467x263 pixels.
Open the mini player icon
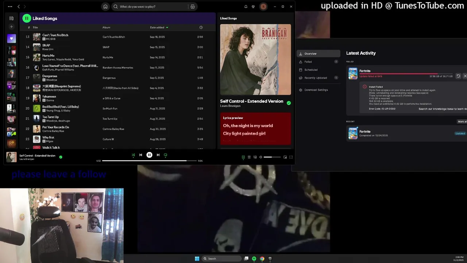click(x=285, y=157)
